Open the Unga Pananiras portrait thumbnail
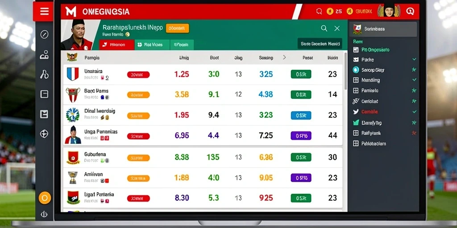Viewport: 457px width, 228px height. (x=73, y=135)
